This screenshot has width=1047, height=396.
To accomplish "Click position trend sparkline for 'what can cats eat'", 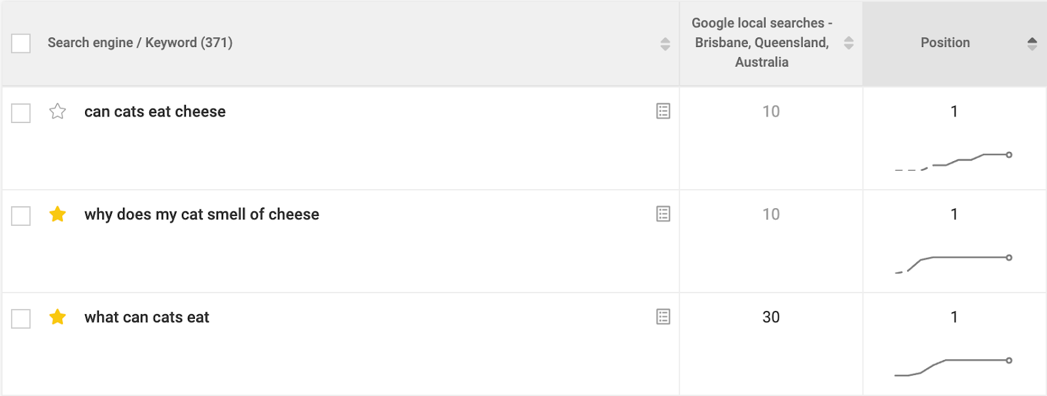I will pyautogui.click(x=953, y=367).
